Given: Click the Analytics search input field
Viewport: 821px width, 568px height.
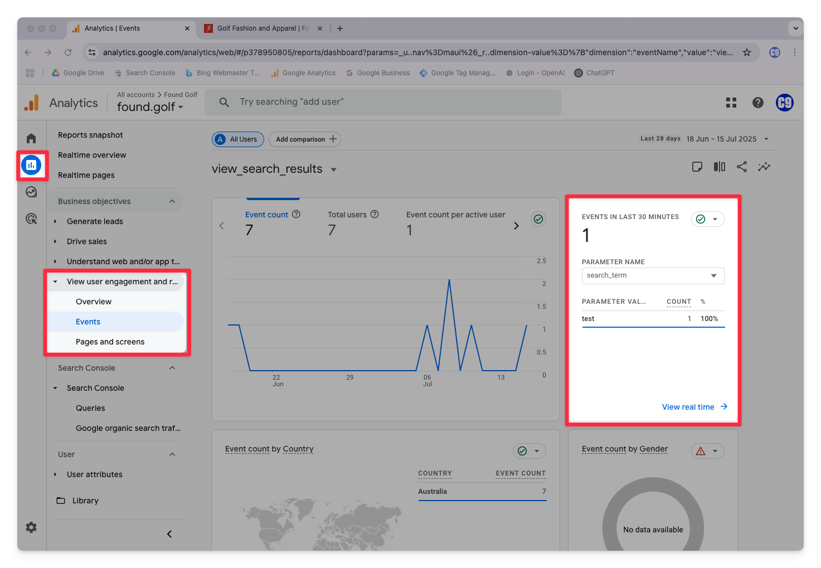Looking at the screenshot, I should pyautogui.click(x=383, y=102).
